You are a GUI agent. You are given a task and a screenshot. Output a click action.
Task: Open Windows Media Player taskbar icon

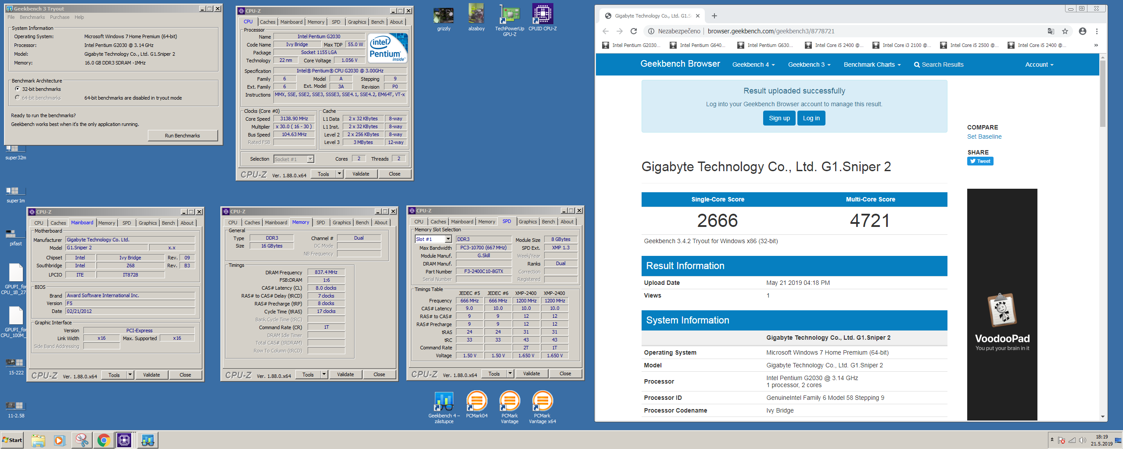pos(60,440)
